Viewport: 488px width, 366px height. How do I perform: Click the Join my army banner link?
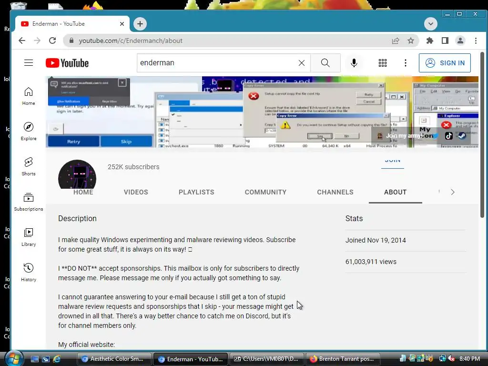[x=404, y=136]
